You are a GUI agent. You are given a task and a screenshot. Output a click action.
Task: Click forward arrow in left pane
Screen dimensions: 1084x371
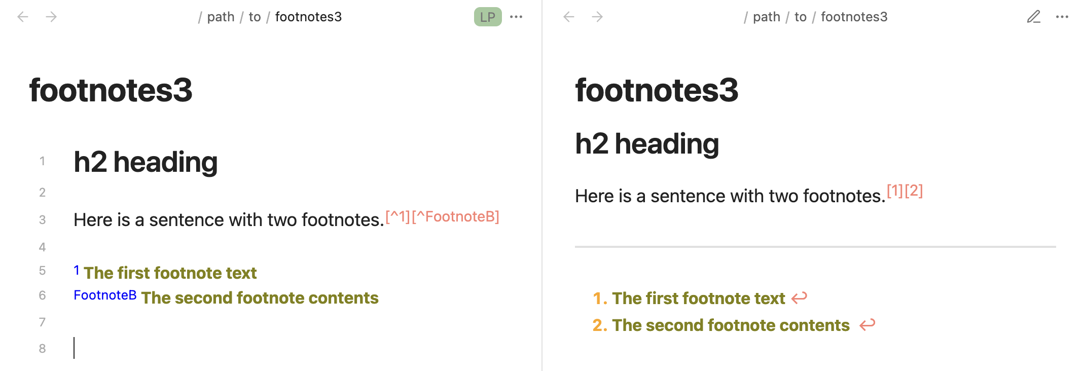point(51,17)
